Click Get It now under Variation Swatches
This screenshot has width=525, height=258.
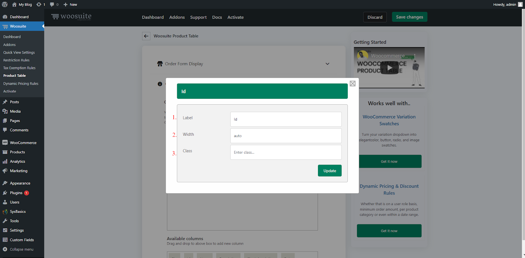(x=389, y=162)
